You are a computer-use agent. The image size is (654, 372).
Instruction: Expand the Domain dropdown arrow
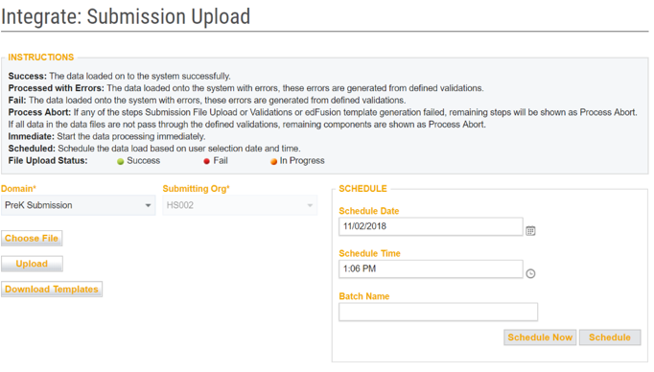[148, 205]
